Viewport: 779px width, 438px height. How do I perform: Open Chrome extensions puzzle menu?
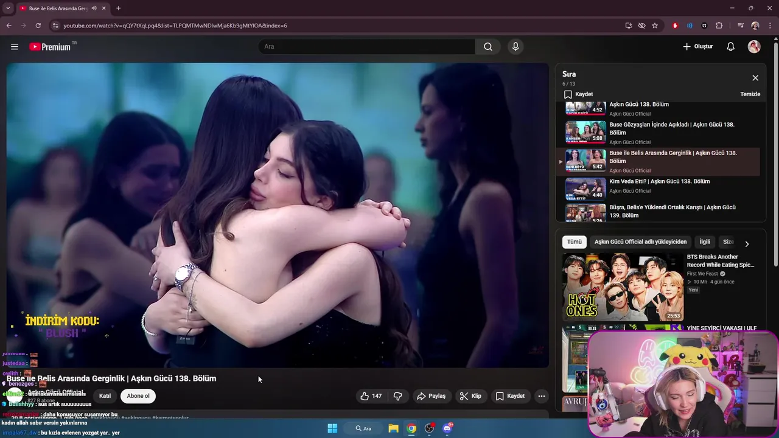coord(719,26)
